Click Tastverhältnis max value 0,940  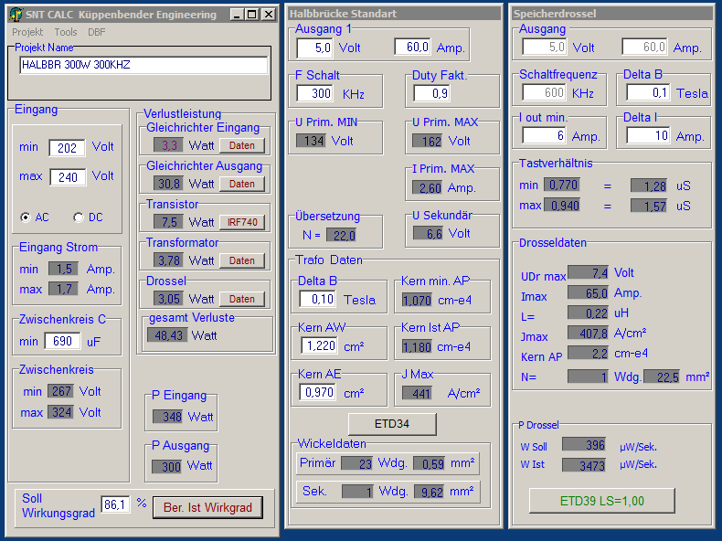click(x=562, y=206)
